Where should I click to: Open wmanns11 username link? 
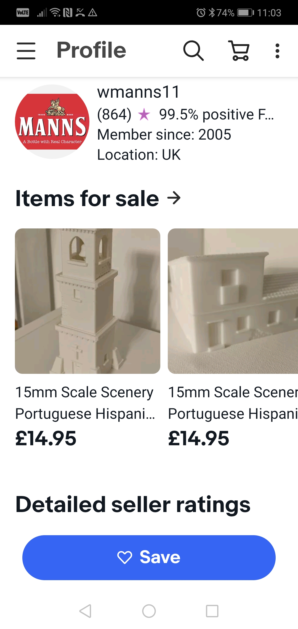coord(139,92)
